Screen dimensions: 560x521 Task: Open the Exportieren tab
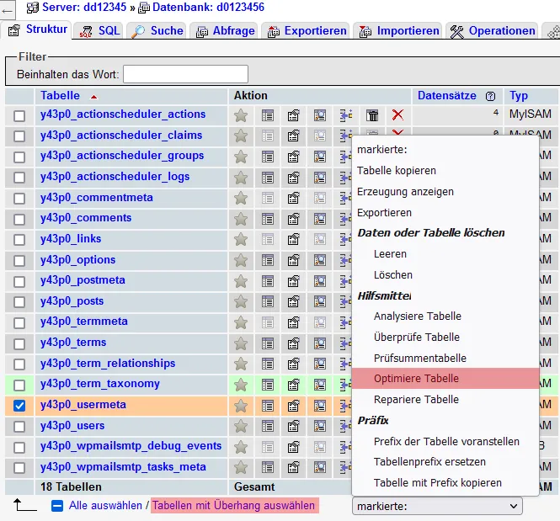pyautogui.click(x=307, y=30)
